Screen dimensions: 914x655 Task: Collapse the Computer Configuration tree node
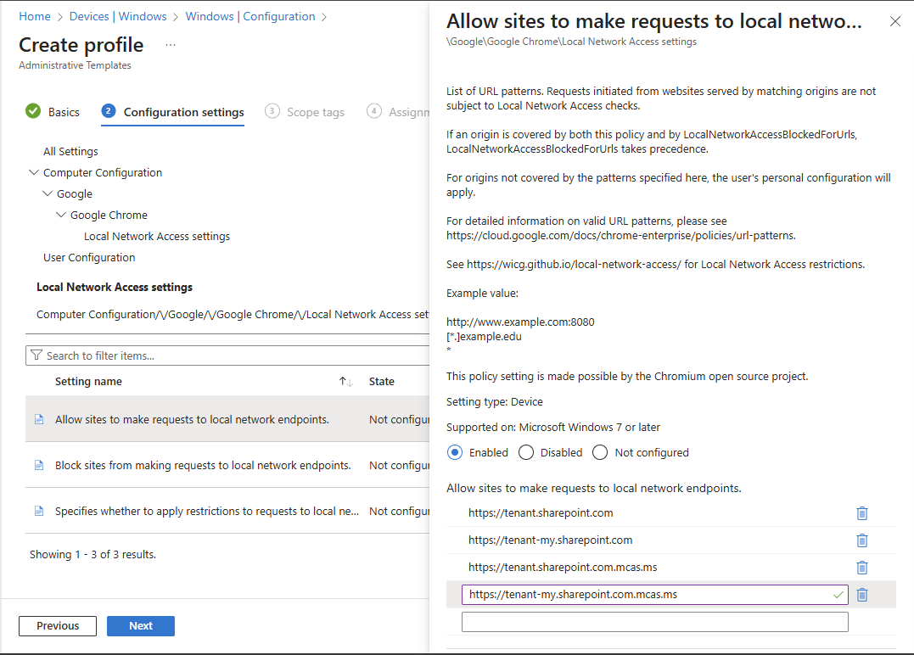click(34, 172)
